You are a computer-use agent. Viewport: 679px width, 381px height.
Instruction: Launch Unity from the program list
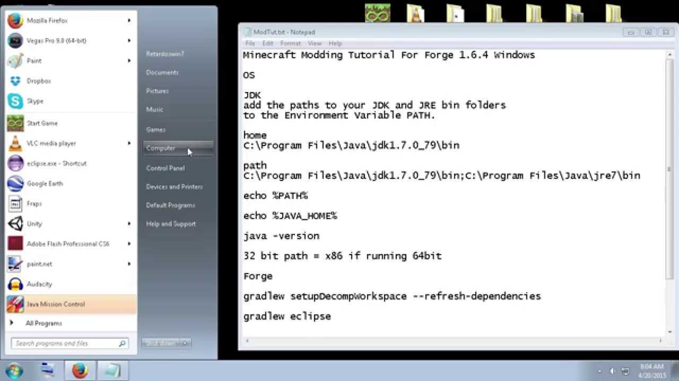[71, 224]
